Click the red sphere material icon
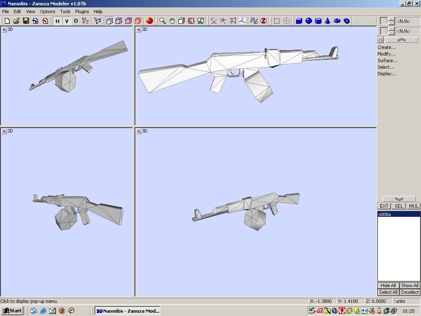 coord(150,21)
